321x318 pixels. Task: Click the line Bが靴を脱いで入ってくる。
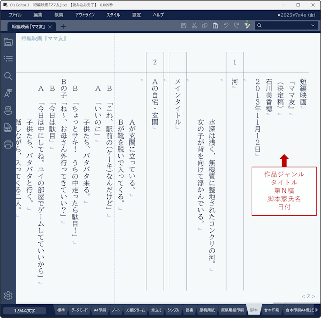click(x=121, y=161)
